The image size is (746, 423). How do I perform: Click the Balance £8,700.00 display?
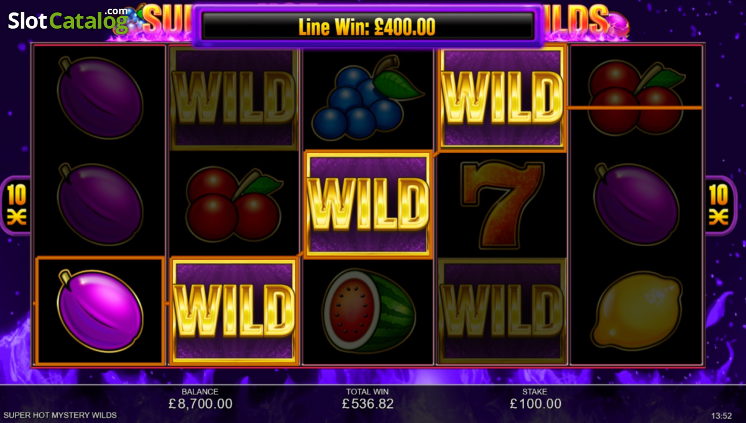pyautogui.click(x=200, y=399)
